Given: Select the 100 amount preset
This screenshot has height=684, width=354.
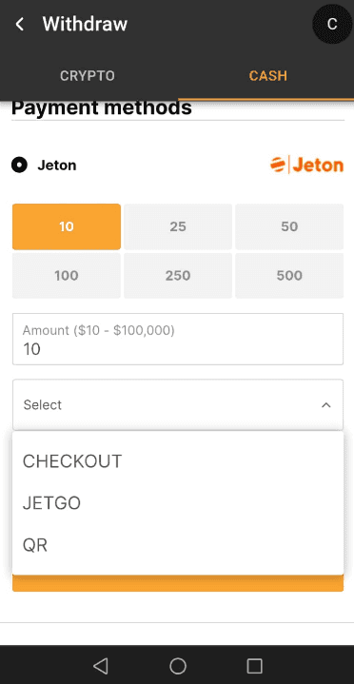Looking at the screenshot, I should (x=67, y=276).
